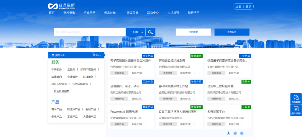Viewport: 302px width, 140px height.
Task: Click the magnifier search icon button
Action: (150, 32)
